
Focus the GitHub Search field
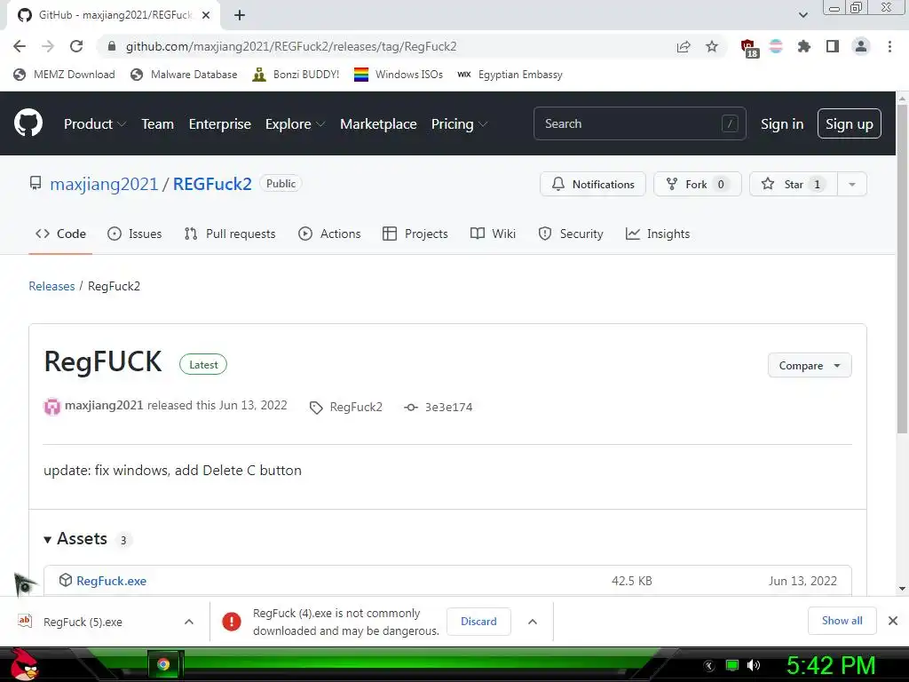639,123
